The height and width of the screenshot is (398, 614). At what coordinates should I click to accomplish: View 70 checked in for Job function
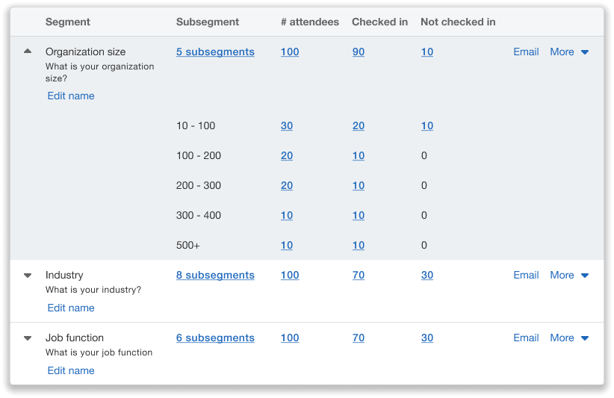[x=359, y=338]
